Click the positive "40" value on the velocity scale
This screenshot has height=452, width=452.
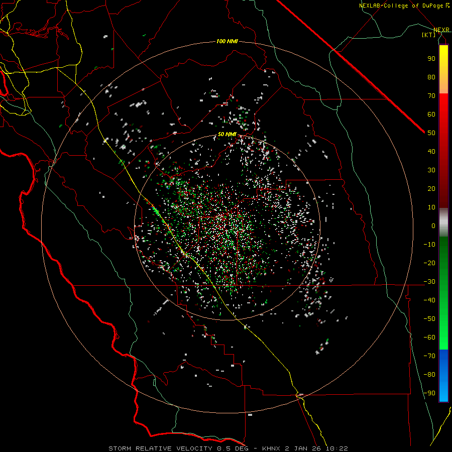tap(431, 151)
